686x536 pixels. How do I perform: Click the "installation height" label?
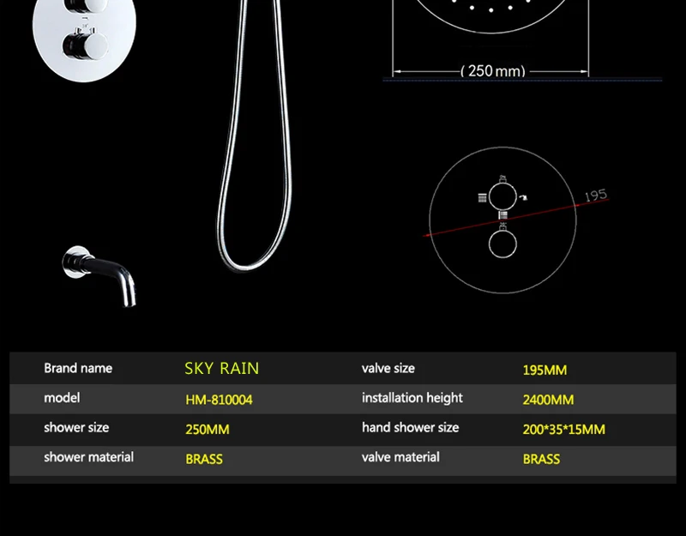pos(412,398)
